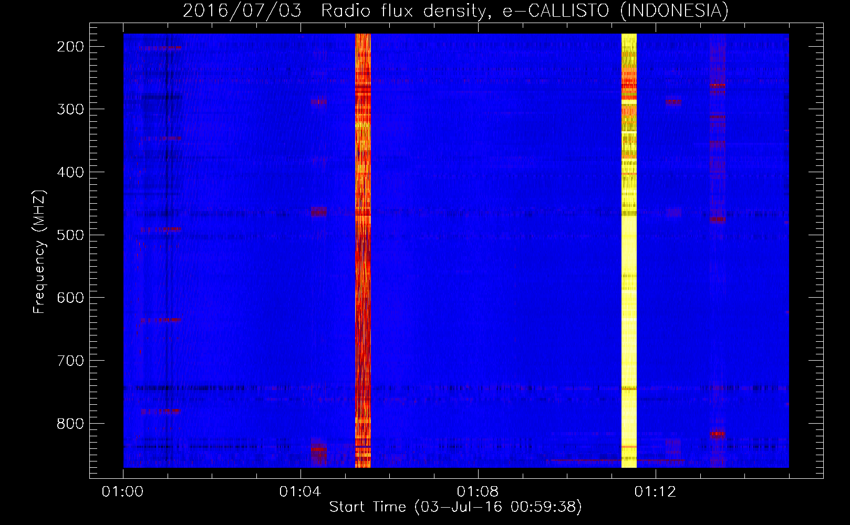Click the plot title '2016/07/03 Radio flux density'
Screen dimensions: 850x525
[334, 10]
